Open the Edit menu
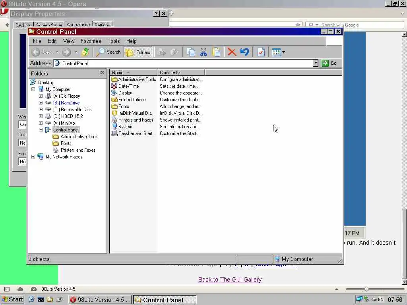 coord(52,41)
